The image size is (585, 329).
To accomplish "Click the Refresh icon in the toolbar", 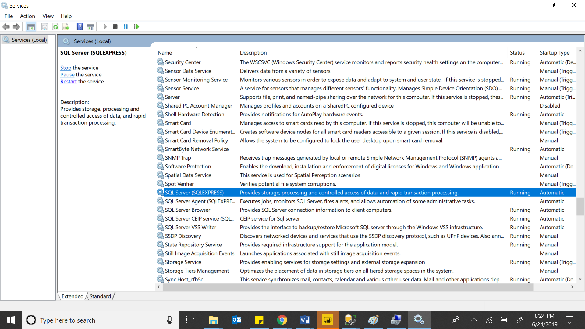I will (55, 27).
